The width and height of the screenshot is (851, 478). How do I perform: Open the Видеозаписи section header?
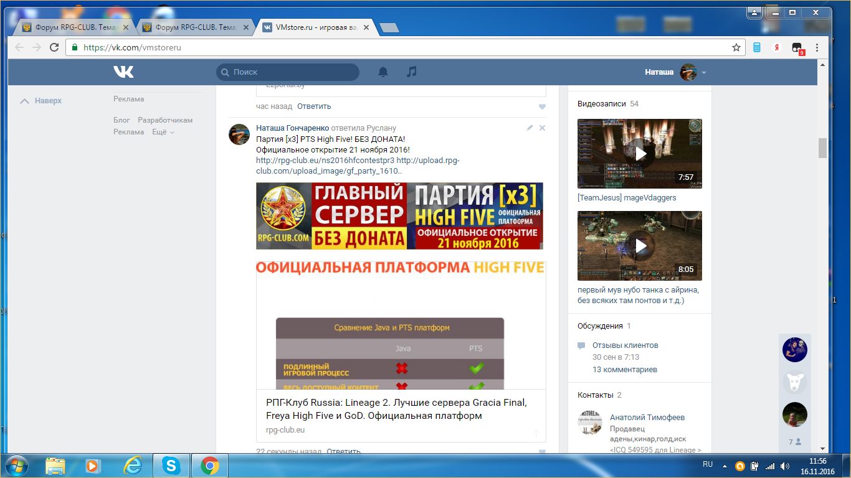[x=602, y=104]
